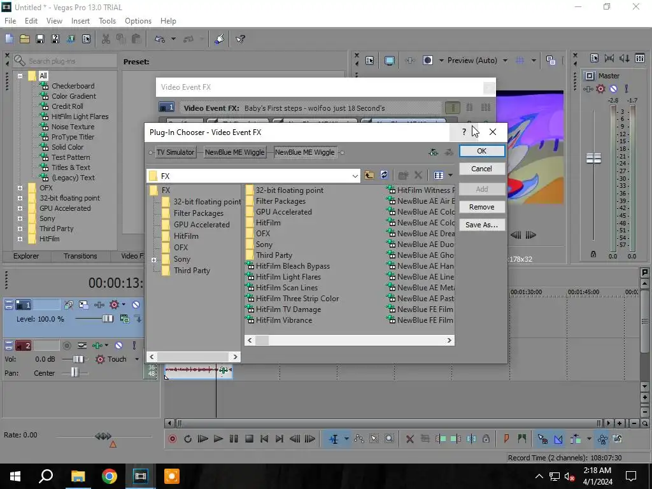Image resolution: width=652 pixels, height=489 pixels.
Task: Open the Touch automation mode dropdown
Action: [137, 359]
